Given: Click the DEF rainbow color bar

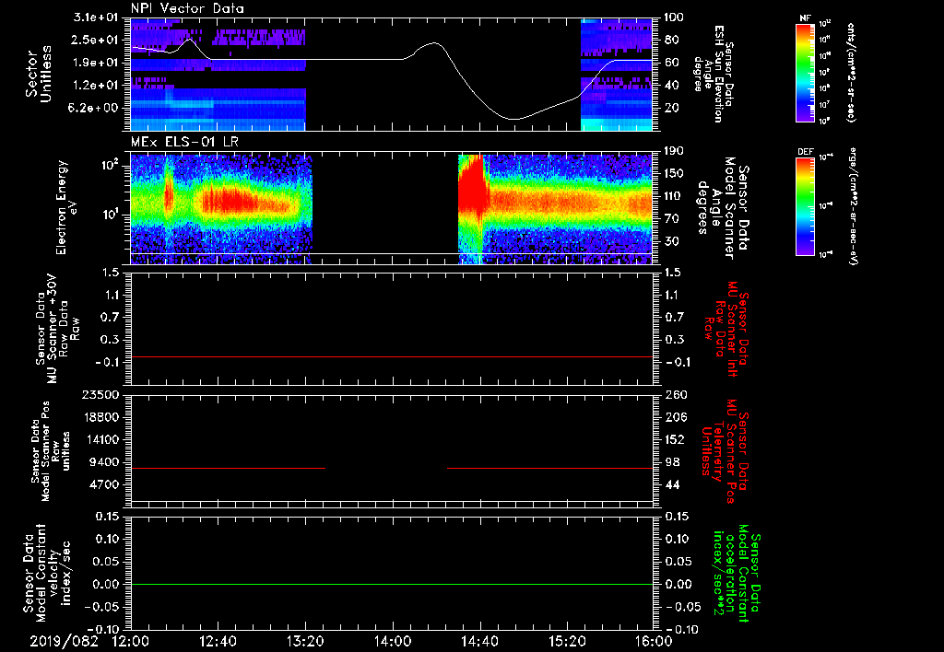Looking at the screenshot, I should point(806,206).
